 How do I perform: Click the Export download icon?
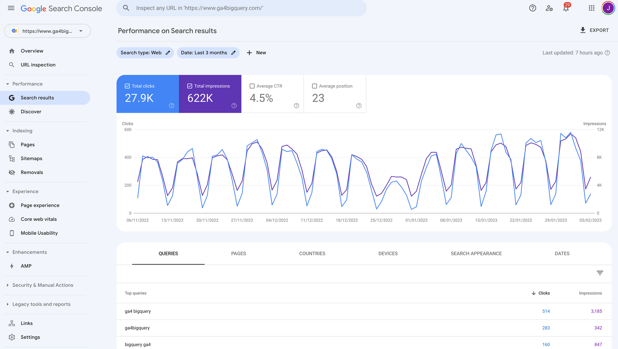(583, 30)
